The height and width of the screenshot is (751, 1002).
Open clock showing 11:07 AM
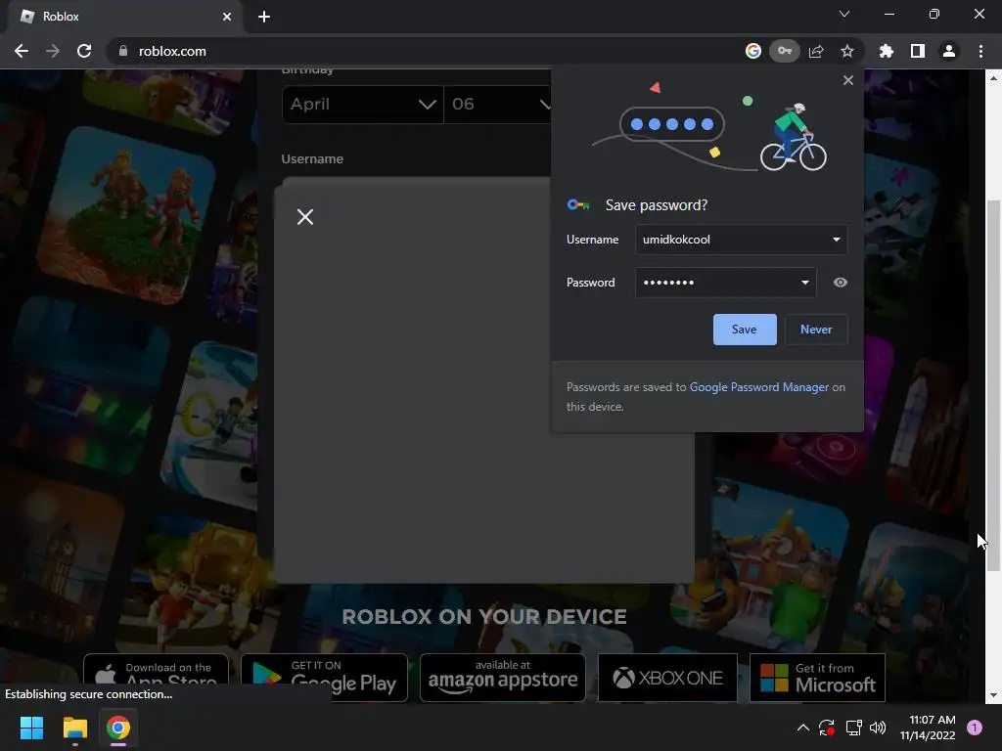(x=928, y=728)
